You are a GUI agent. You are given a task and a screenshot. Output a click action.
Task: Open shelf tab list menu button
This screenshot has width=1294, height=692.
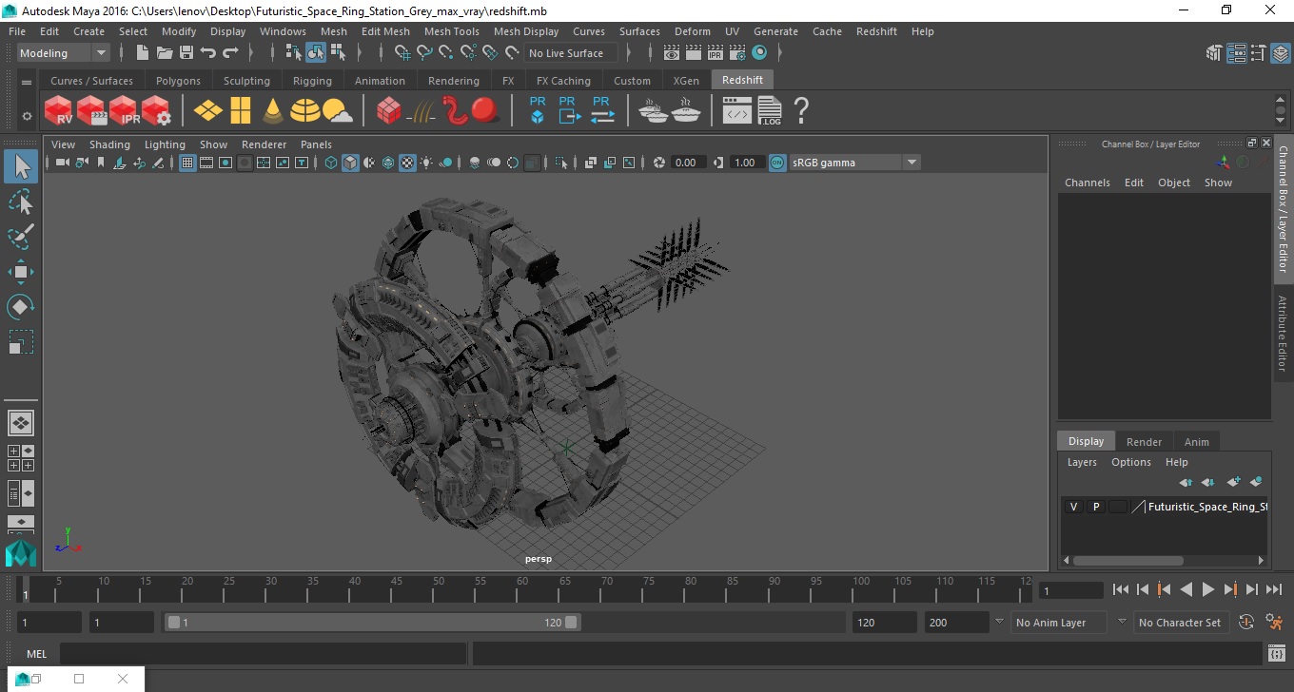click(x=27, y=83)
